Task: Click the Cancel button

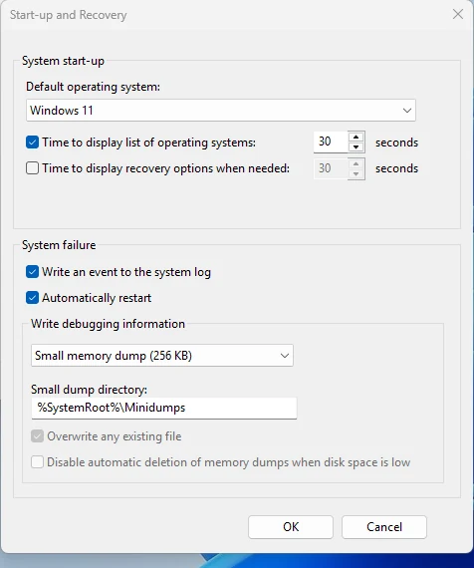Action: point(384,527)
